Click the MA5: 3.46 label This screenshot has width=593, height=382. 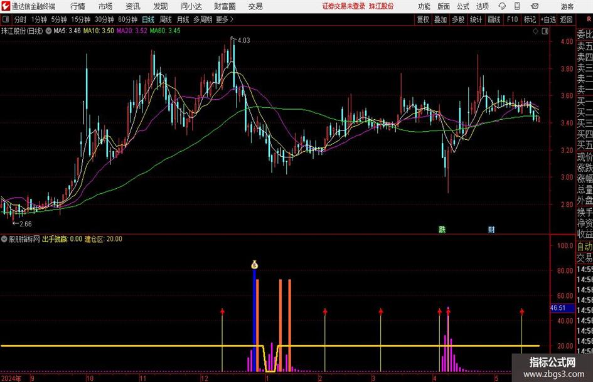coord(67,31)
